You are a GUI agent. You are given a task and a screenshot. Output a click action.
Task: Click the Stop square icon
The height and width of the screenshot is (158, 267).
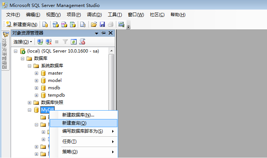pyautogui.click(x=57, y=42)
